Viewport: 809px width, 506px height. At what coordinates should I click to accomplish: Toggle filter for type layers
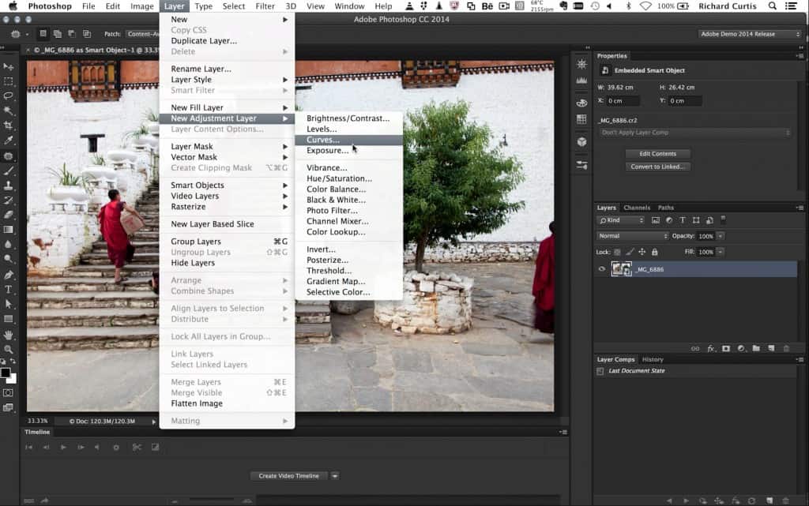click(x=683, y=220)
